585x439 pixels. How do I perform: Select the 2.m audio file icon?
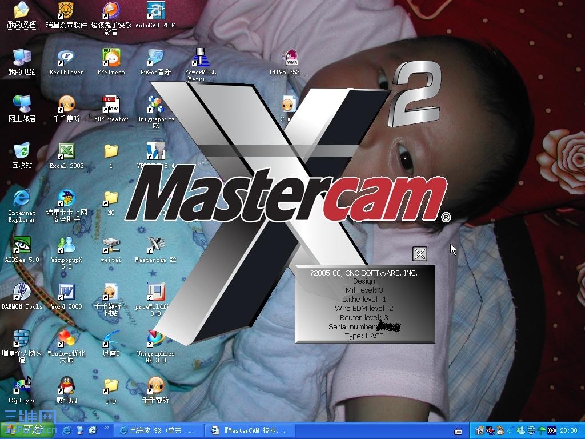289,109
